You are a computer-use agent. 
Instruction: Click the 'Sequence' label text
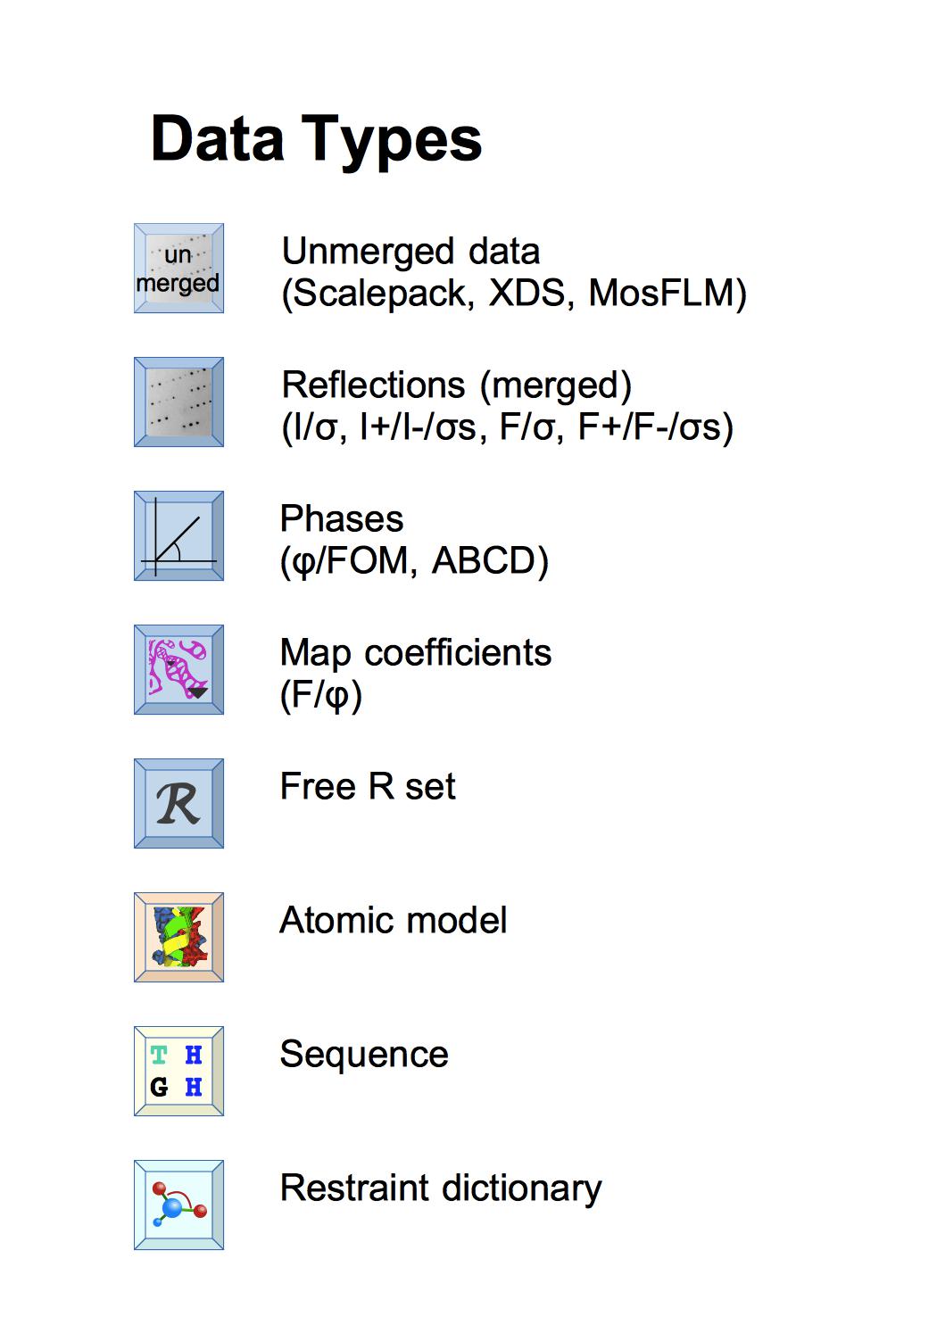point(364,1055)
